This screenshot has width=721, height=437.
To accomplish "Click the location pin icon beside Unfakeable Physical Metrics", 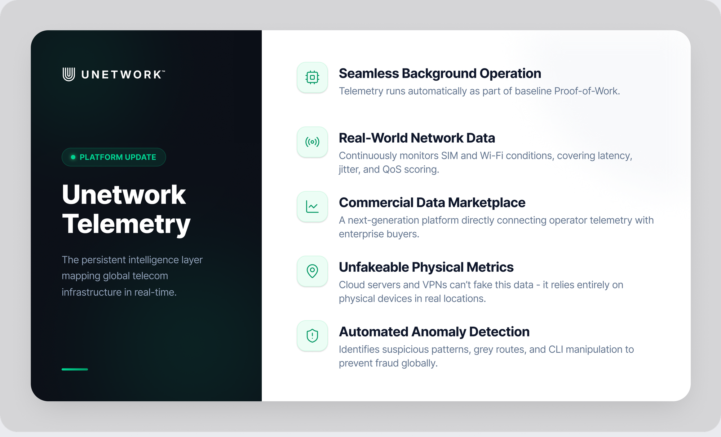I will click(x=312, y=271).
